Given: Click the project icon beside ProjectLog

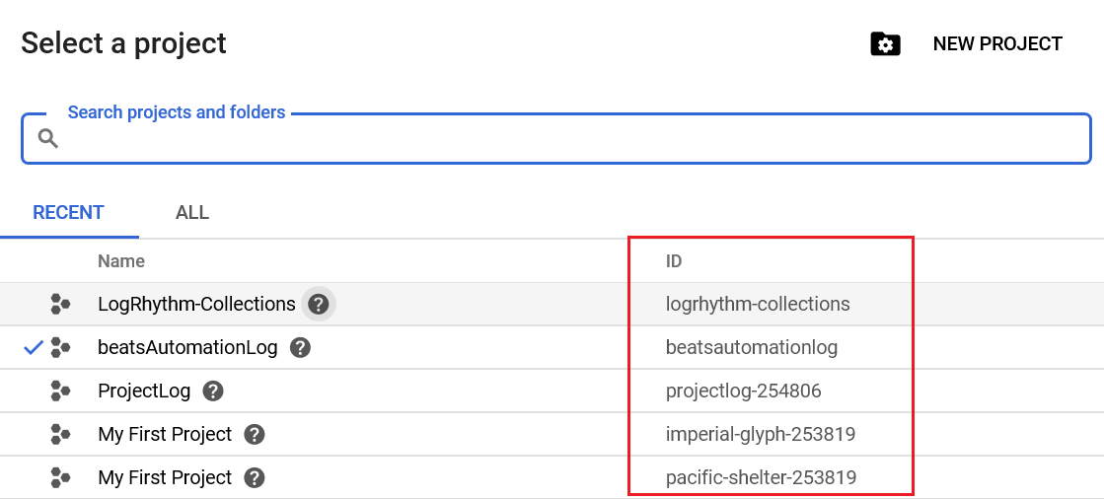Looking at the screenshot, I should pyautogui.click(x=60, y=392).
